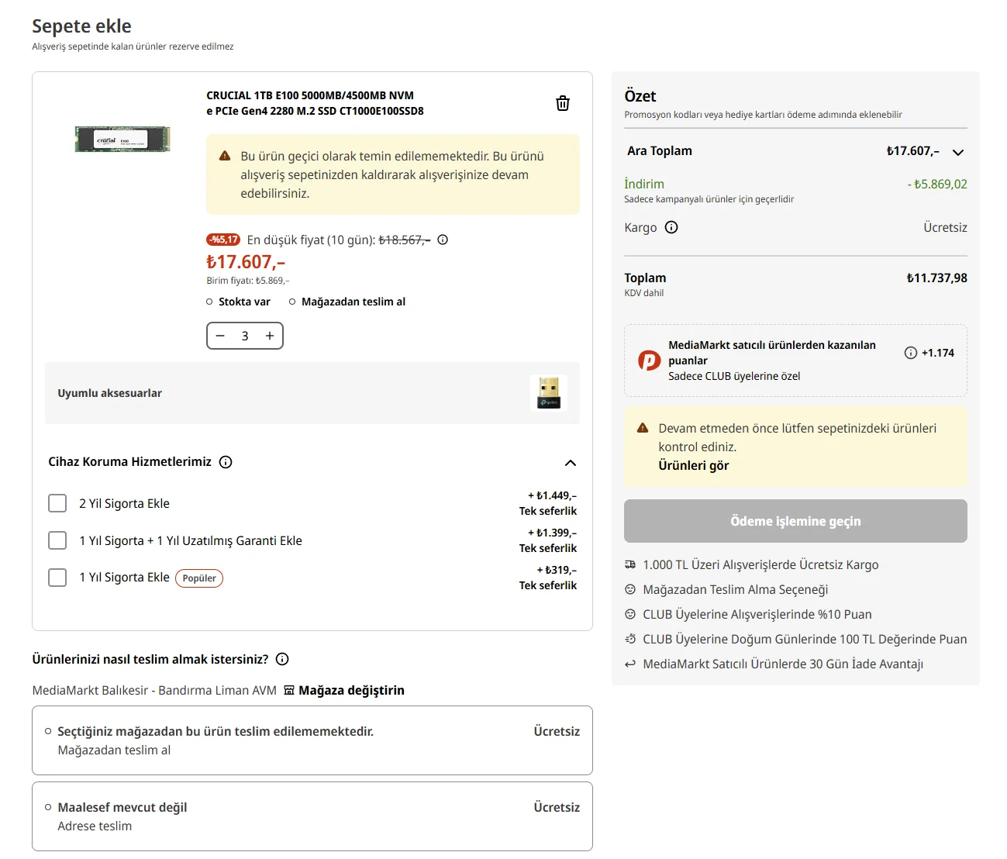The height and width of the screenshot is (859, 1007).
Task: Expand the Ara Toplam breakdown chevron
Action: coord(958,152)
